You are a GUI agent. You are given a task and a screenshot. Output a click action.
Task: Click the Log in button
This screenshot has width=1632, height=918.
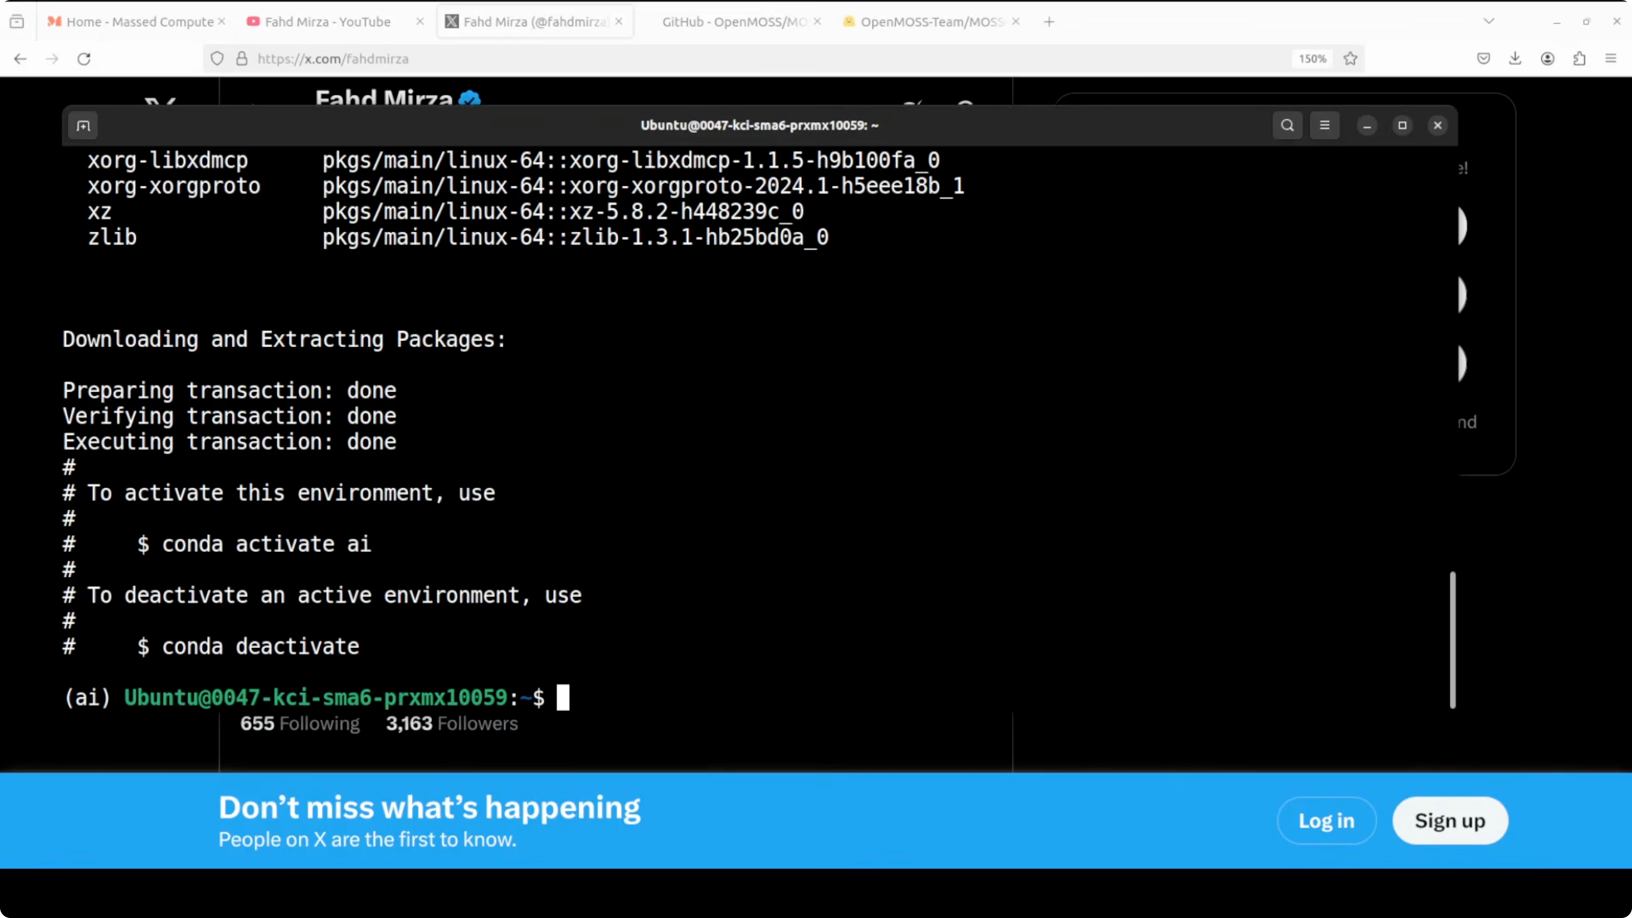(x=1326, y=820)
